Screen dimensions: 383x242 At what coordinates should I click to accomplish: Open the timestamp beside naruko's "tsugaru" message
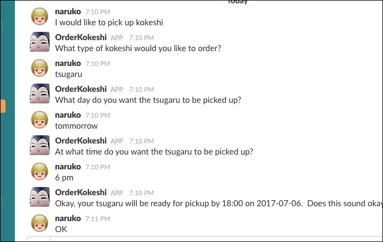click(x=98, y=63)
